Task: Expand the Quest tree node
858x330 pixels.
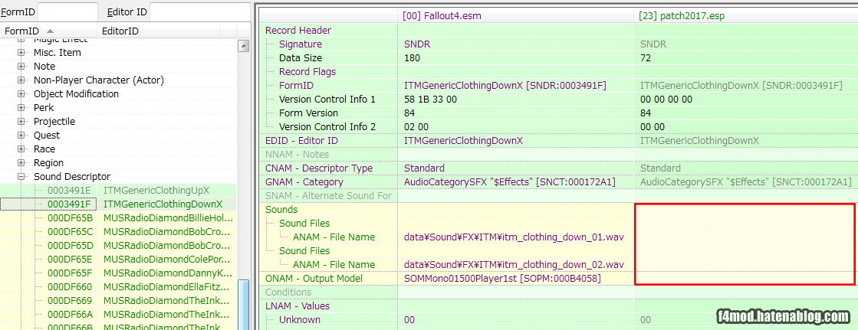Action: pos(21,135)
